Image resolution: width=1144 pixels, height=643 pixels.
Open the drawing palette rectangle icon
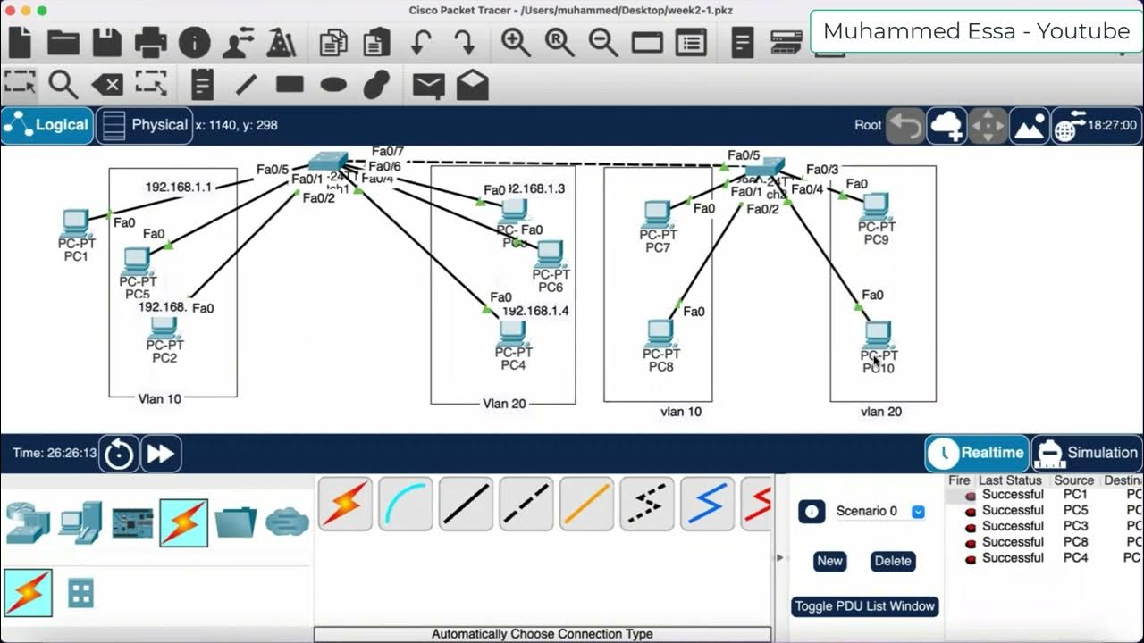coord(647,42)
